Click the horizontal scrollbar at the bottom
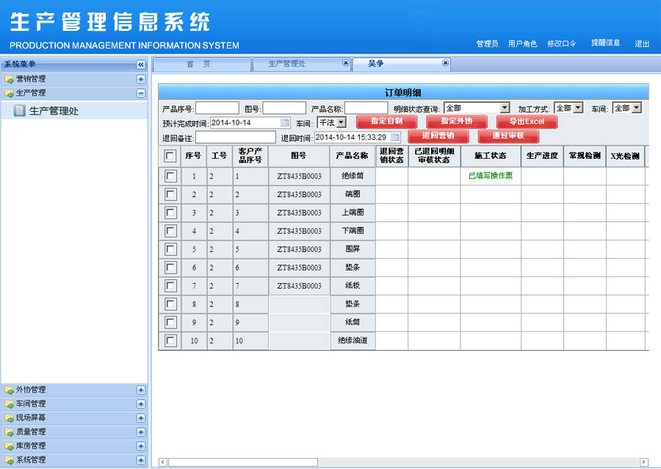The height and width of the screenshot is (469, 661). coord(243,462)
